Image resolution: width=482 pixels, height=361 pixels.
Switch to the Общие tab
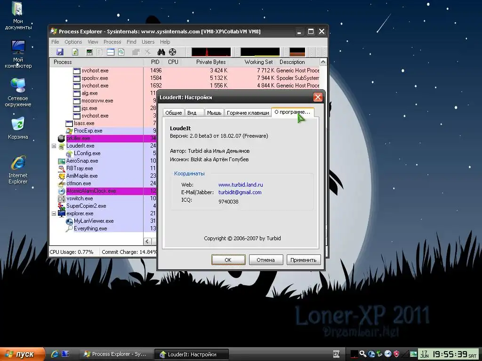click(174, 113)
